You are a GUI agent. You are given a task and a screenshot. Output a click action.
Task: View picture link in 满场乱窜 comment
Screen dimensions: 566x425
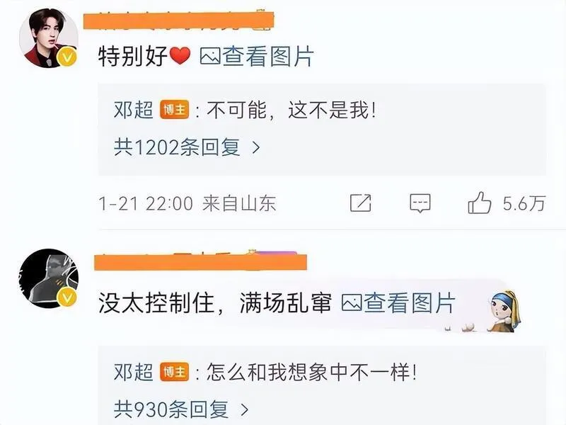(x=398, y=303)
